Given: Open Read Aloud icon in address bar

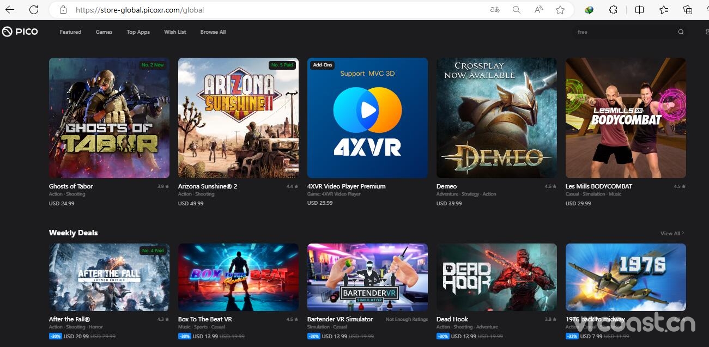Looking at the screenshot, I should coord(538,10).
